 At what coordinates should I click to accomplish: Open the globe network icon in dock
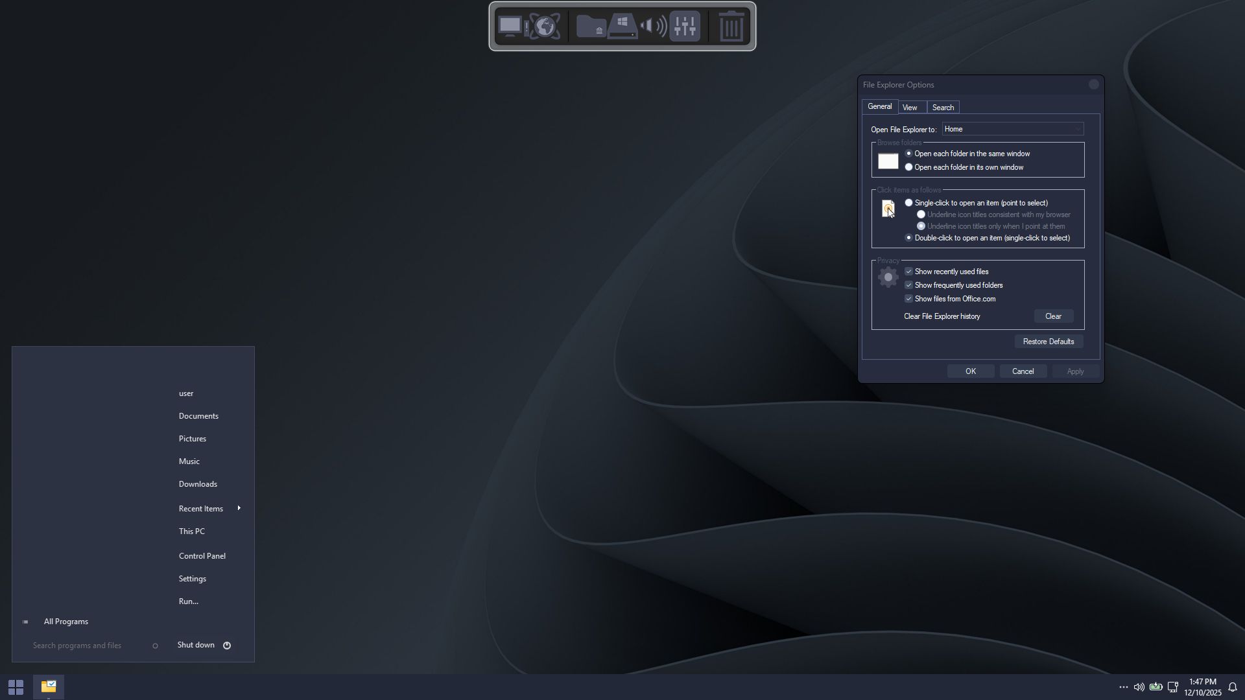[545, 27]
